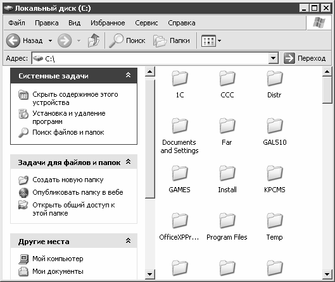Click the Views grid icon in toolbar
The height and width of the screenshot is (282, 335).
pos(208,40)
